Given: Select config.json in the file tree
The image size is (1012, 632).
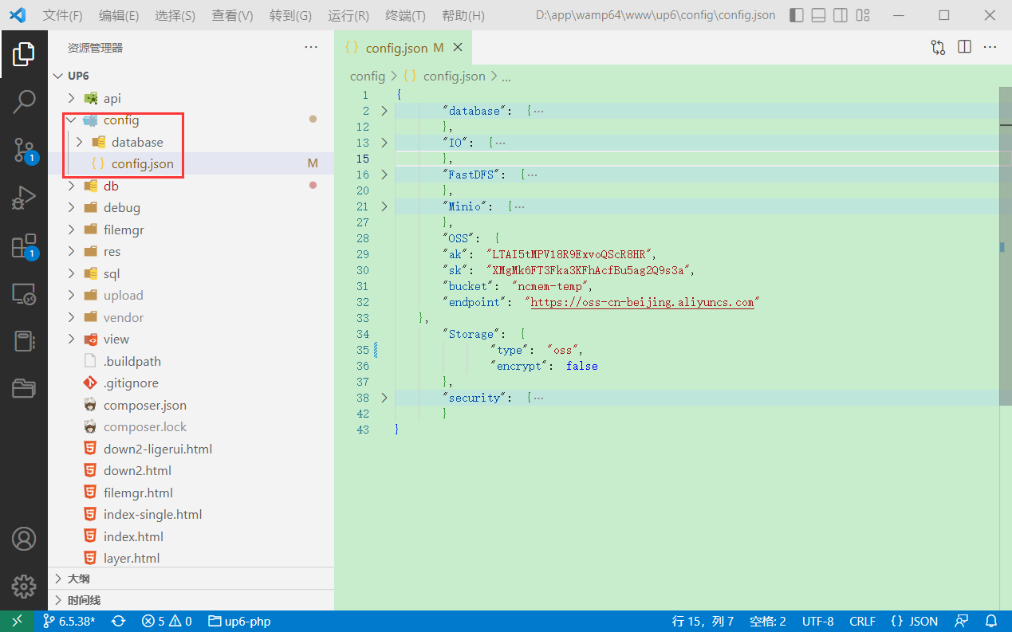Looking at the screenshot, I should point(191,163).
